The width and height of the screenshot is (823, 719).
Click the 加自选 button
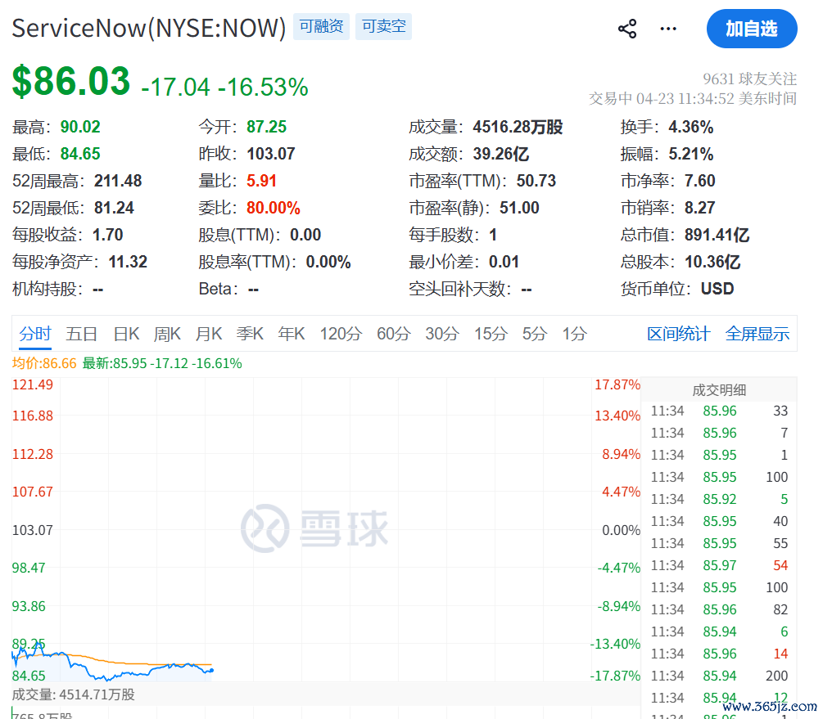[x=752, y=29]
